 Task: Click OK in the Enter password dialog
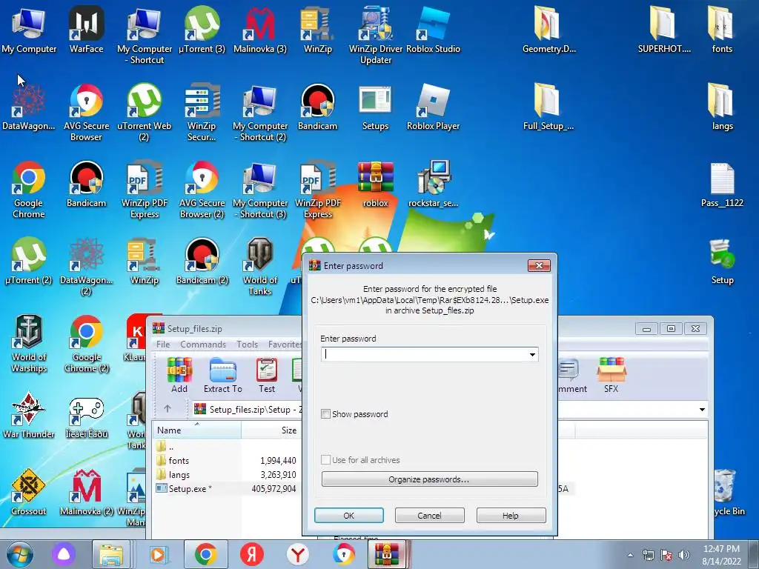(349, 516)
